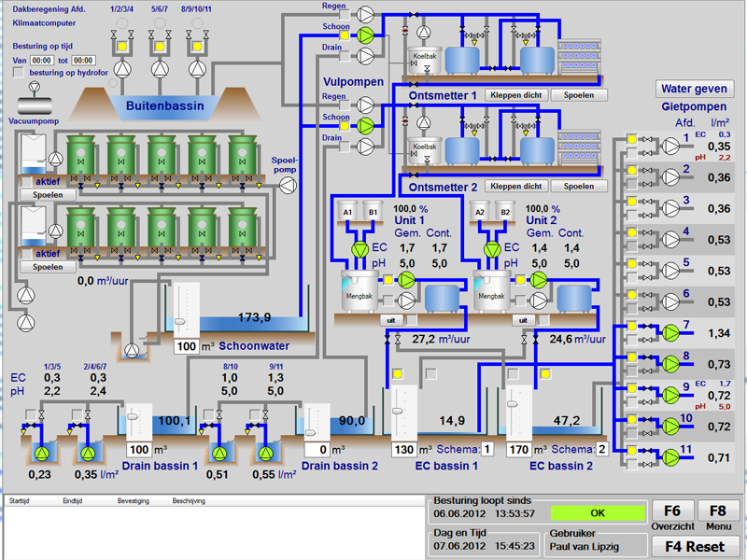Screen dimensions: 747x560
Task: Click the Koelbak tank in Ontsmetter 1
Action: (x=425, y=60)
